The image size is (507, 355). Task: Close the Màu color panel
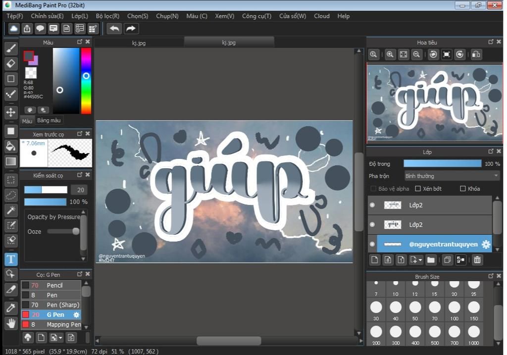tap(88, 42)
